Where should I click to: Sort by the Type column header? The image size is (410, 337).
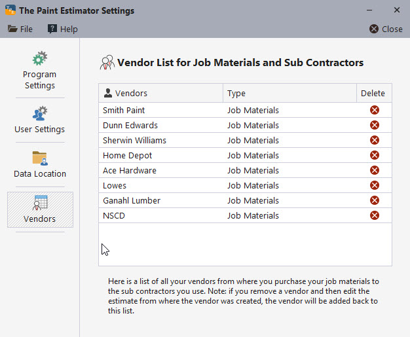(x=289, y=94)
